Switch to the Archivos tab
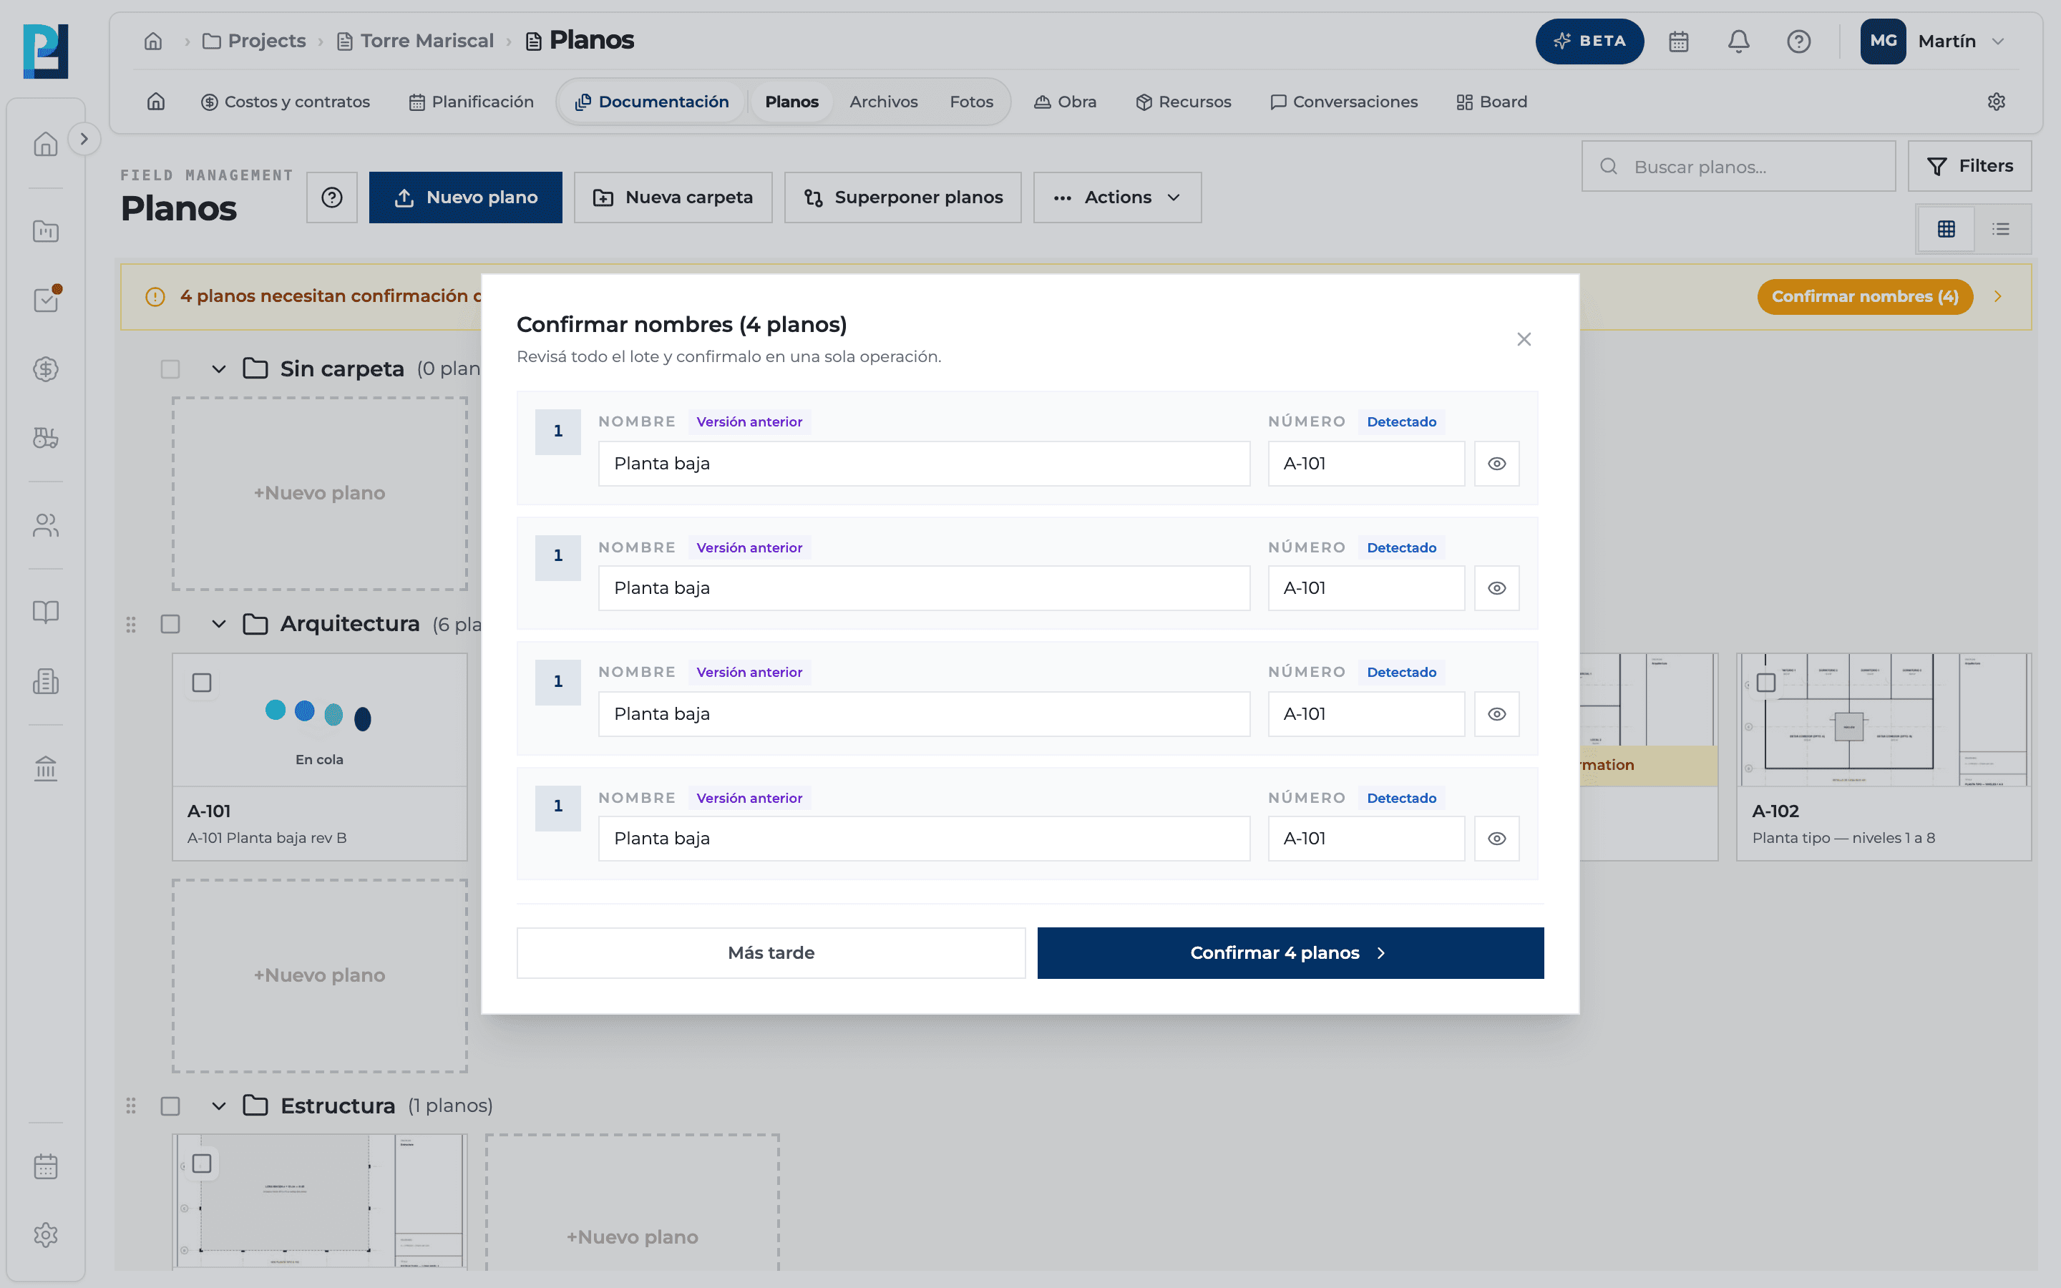Image resolution: width=2061 pixels, height=1288 pixels. click(883, 102)
